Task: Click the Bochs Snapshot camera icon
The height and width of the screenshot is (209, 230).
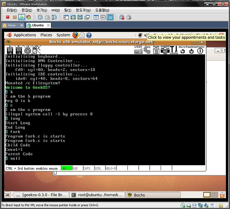Action: click(165, 50)
